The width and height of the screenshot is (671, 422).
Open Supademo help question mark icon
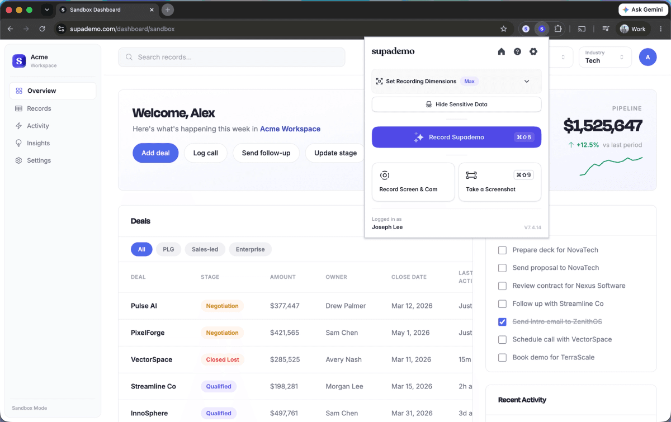point(517,51)
